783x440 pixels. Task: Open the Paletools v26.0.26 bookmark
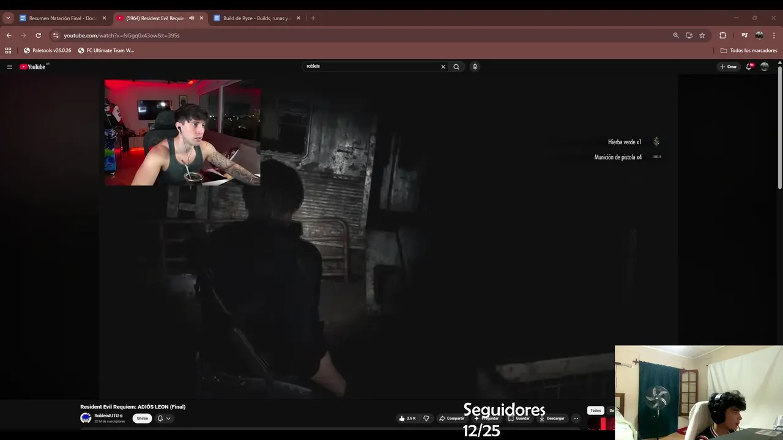point(48,51)
